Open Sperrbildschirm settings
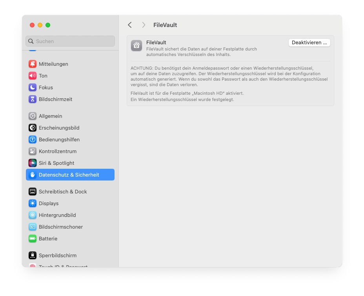Image resolution: width=364 pixels, height=296 pixels. click(70, 255)
